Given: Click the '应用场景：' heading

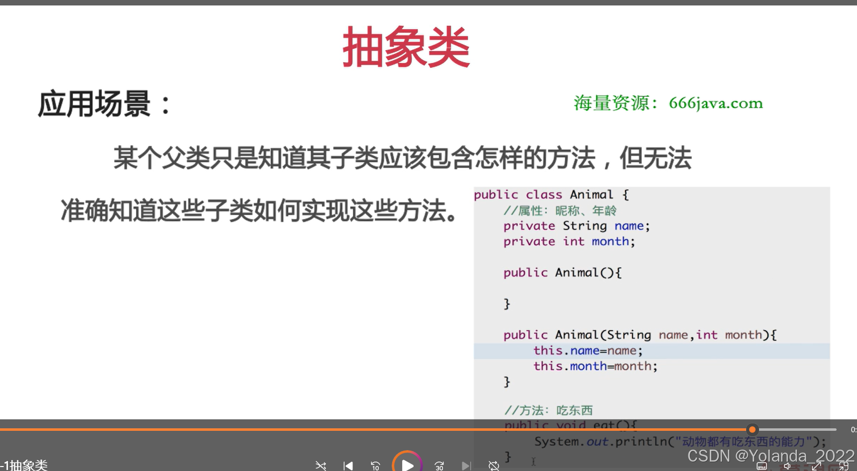Looking at the screenshot, I should 105,104.
